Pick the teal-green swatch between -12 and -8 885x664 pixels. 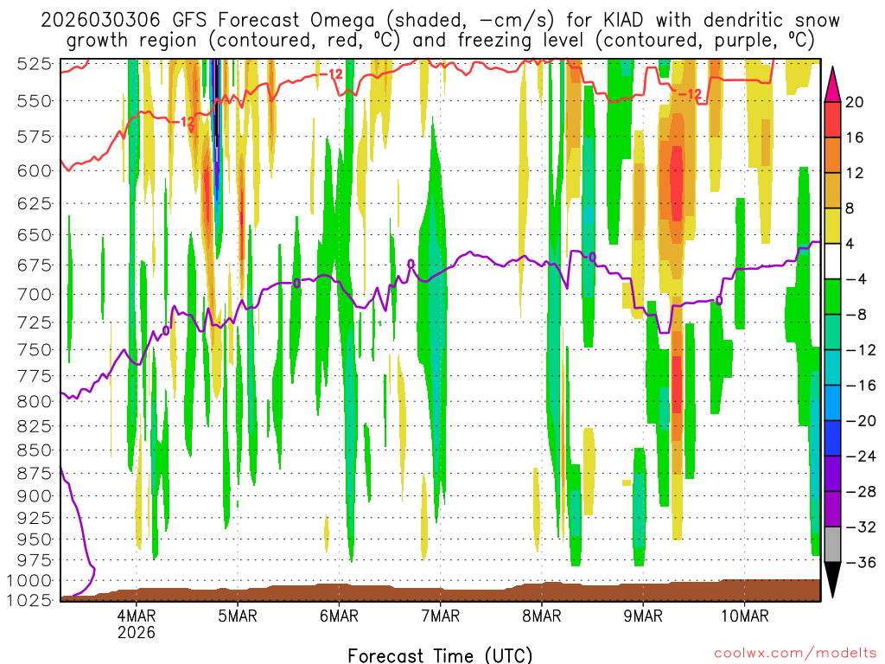832,332
